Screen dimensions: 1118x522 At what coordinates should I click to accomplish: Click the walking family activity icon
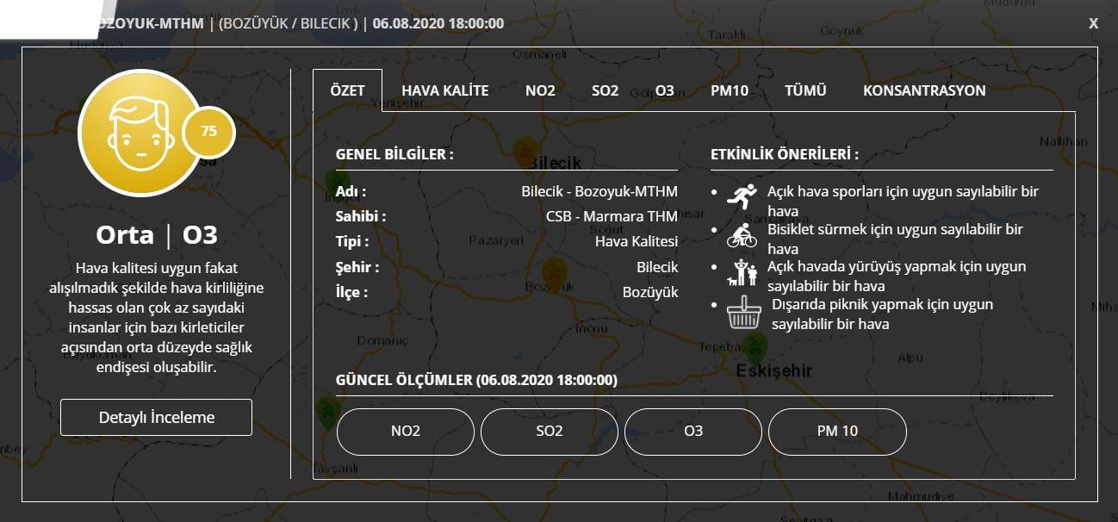pyautogui.click(x=742, y=272)
